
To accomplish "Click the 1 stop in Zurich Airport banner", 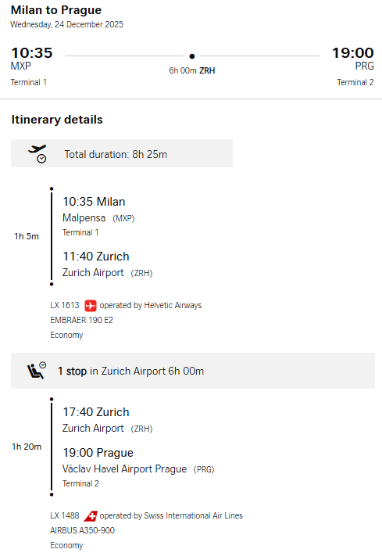I will 193,371.
